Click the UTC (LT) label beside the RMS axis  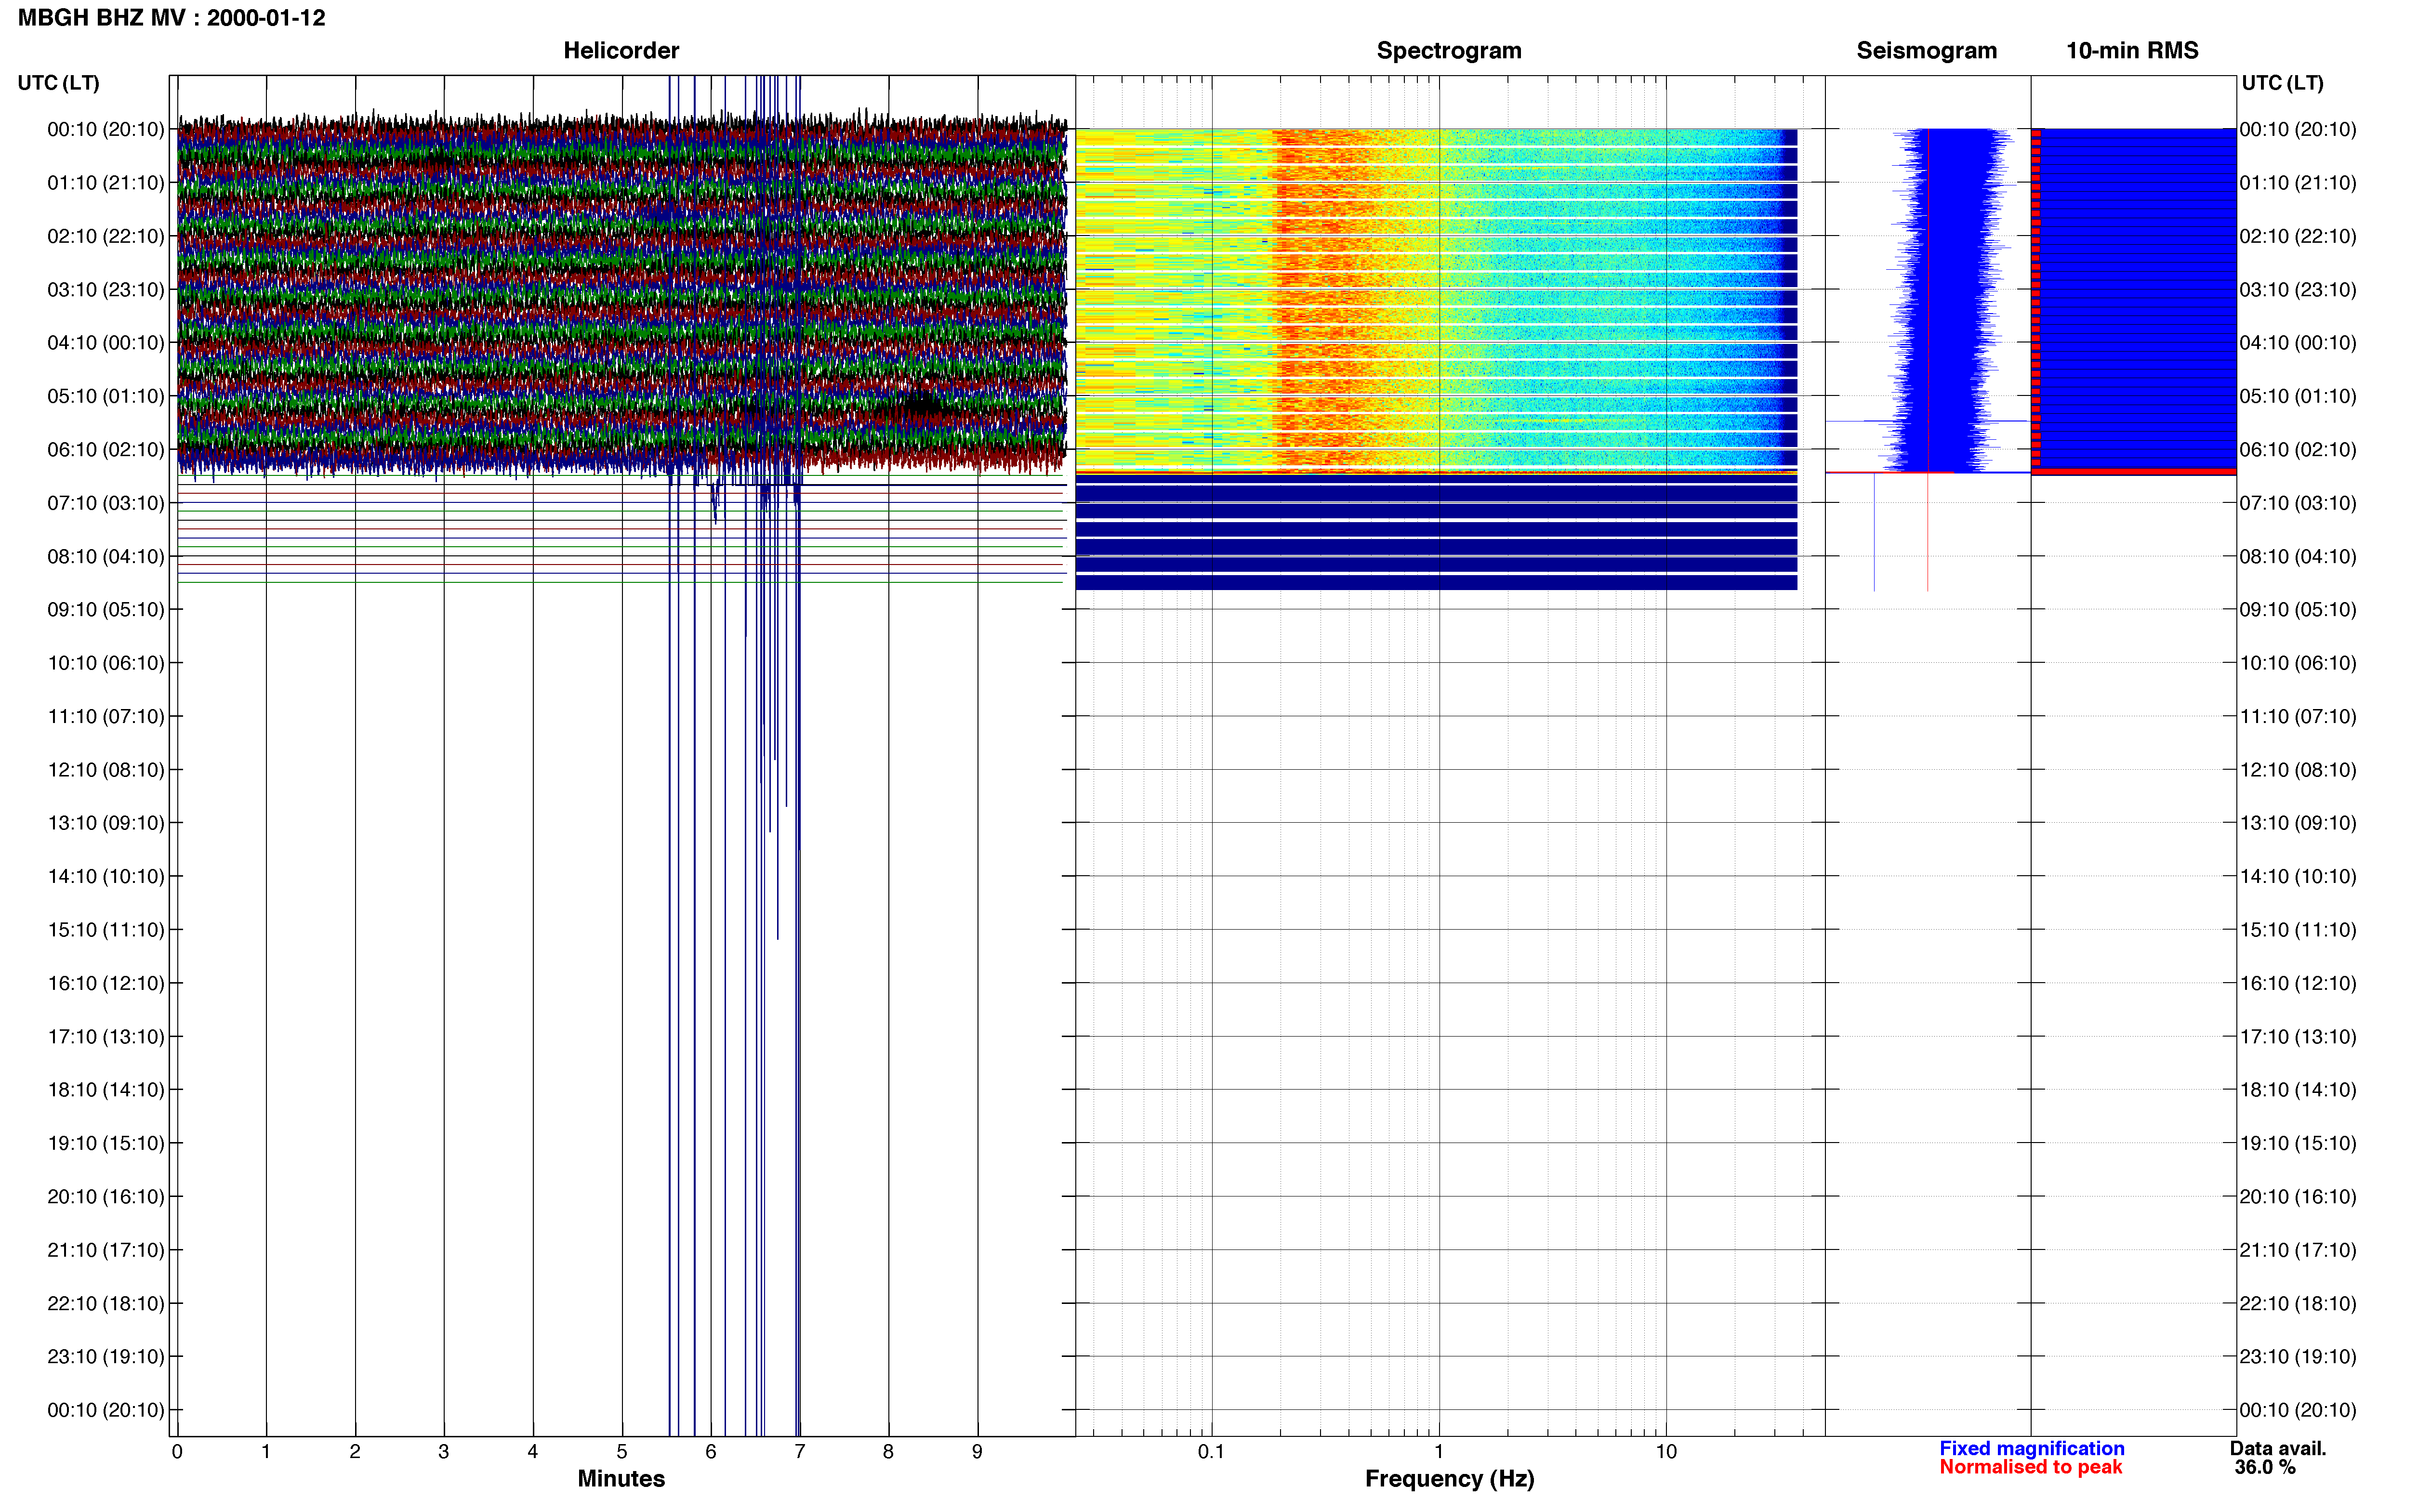2282,83
